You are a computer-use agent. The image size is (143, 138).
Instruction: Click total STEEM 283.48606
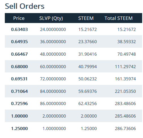coord(125,104)
